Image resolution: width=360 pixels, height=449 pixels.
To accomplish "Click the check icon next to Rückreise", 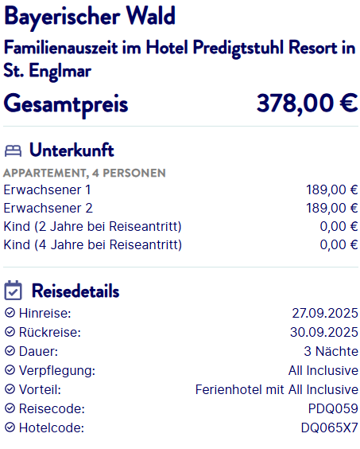I will (10, 332).
